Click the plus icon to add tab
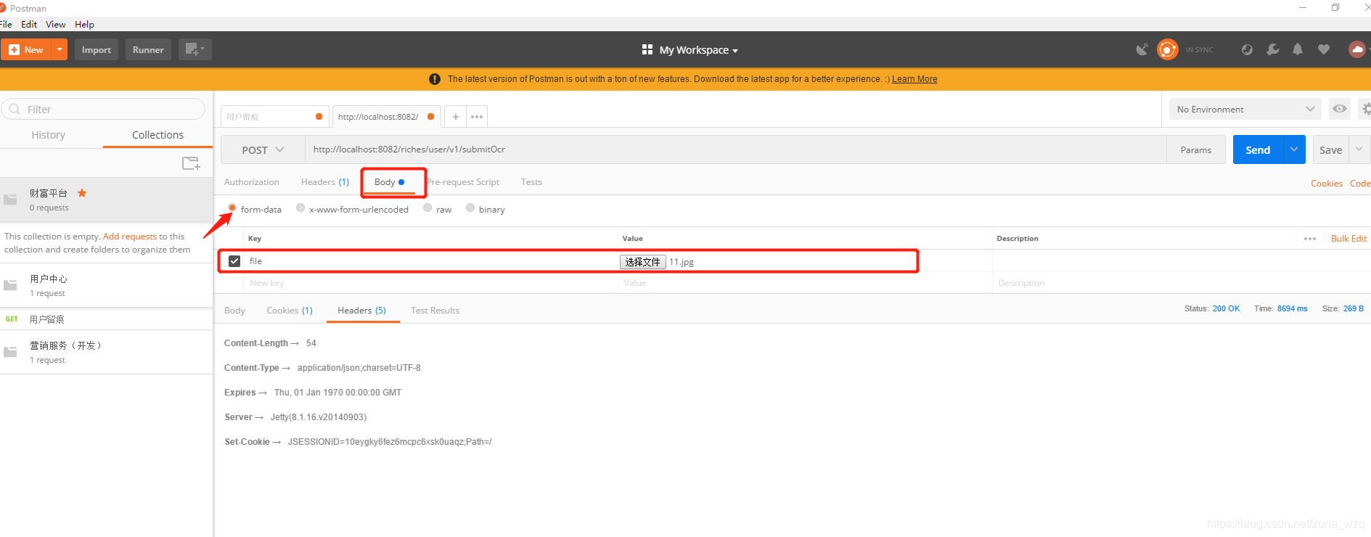This screenshot has height=537, width=1371. (455, 116)
